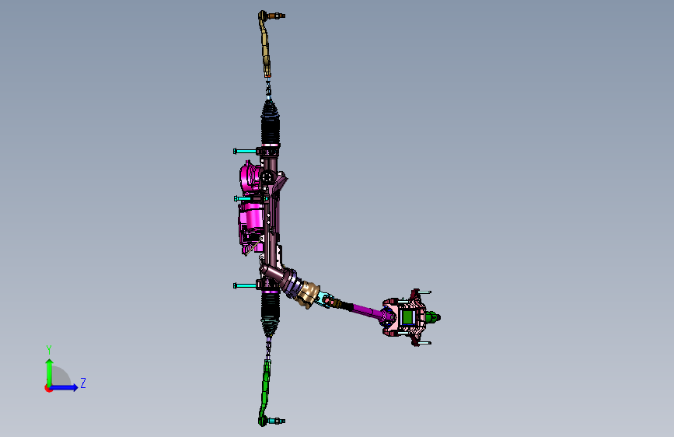674x437 pixels.
Task: Select the upper black rubber boot
Action: coord(271,124)
